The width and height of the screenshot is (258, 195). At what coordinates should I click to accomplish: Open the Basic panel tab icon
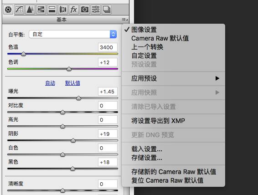[8, 10]
